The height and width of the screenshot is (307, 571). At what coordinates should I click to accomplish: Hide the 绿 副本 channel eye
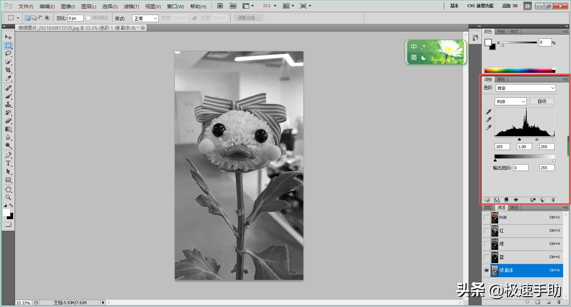[x=486, y=271]
